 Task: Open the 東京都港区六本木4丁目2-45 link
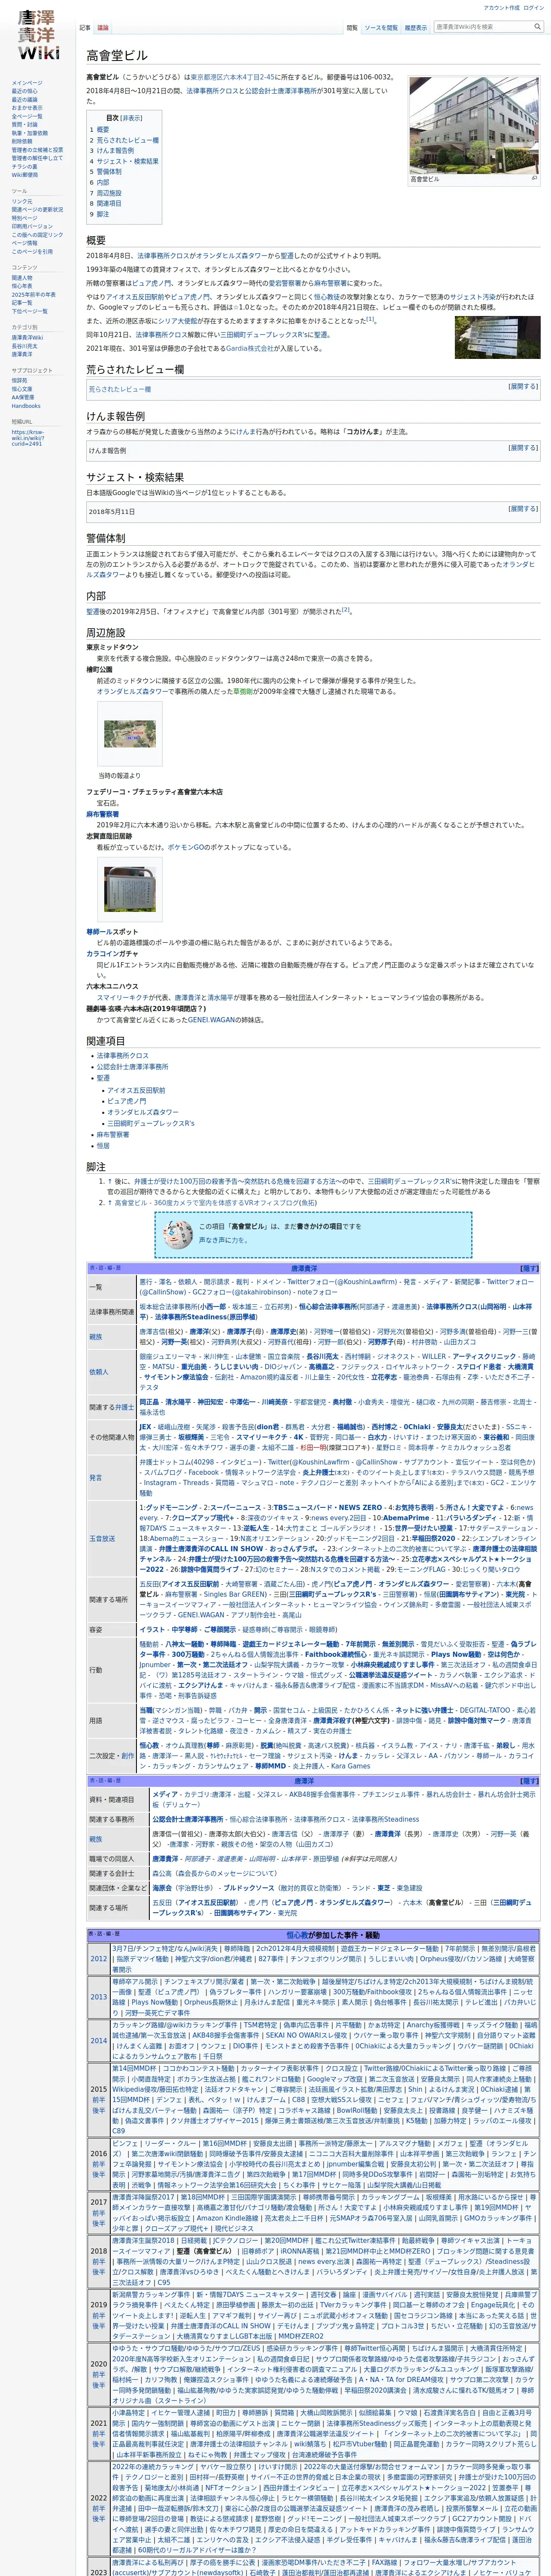234,77
